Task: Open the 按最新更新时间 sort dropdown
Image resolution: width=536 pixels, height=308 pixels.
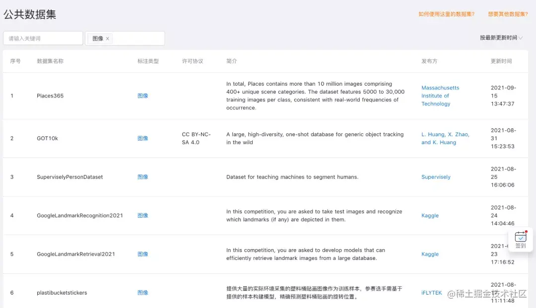Action: click(x=502, y=37)
